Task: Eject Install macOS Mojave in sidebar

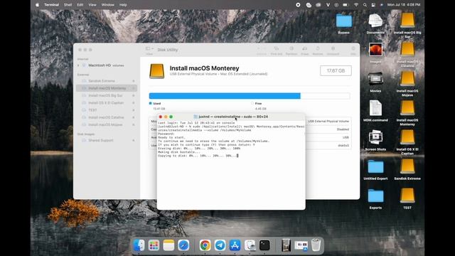Action: 134,124
